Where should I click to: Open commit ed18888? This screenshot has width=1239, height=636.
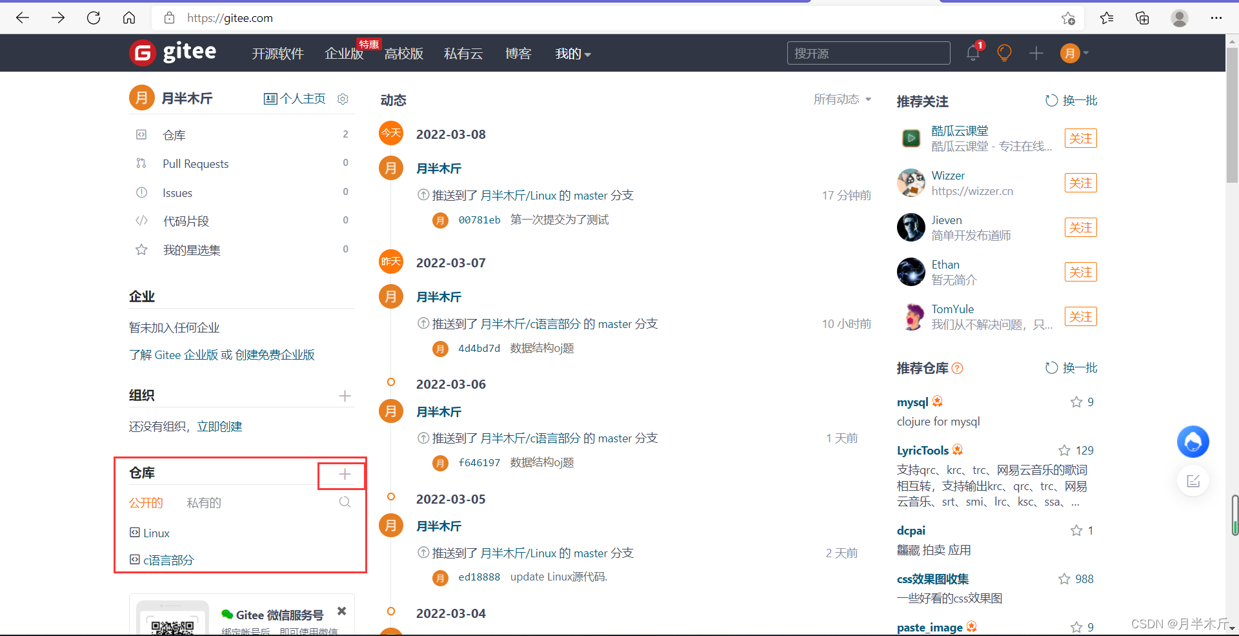coord(479,577)
